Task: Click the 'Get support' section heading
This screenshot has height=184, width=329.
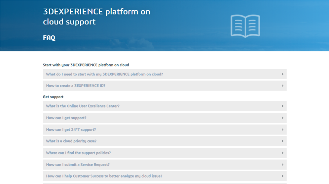Action: 53,97
